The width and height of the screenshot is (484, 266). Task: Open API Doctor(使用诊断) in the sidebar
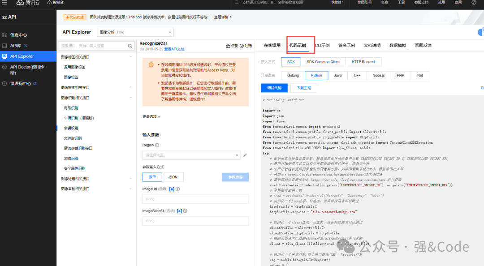(28, 70)
